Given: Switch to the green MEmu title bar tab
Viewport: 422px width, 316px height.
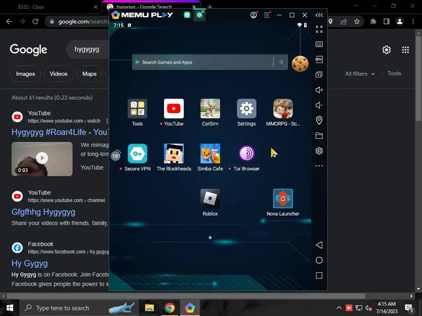Looking at the screenshot, I should (187, 15).
